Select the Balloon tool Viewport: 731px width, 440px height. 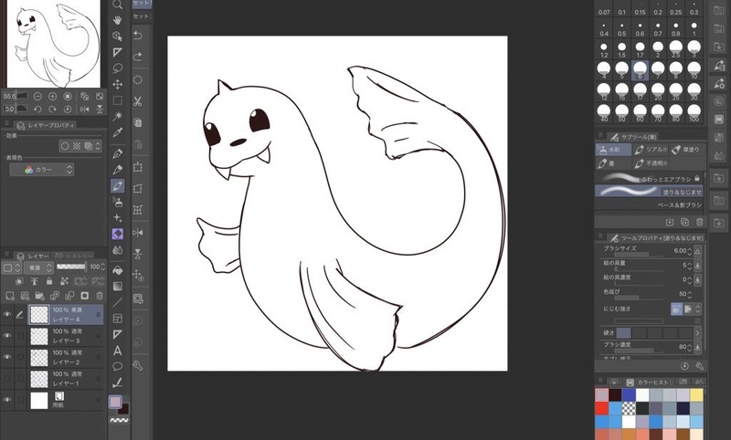pos(118,366)
